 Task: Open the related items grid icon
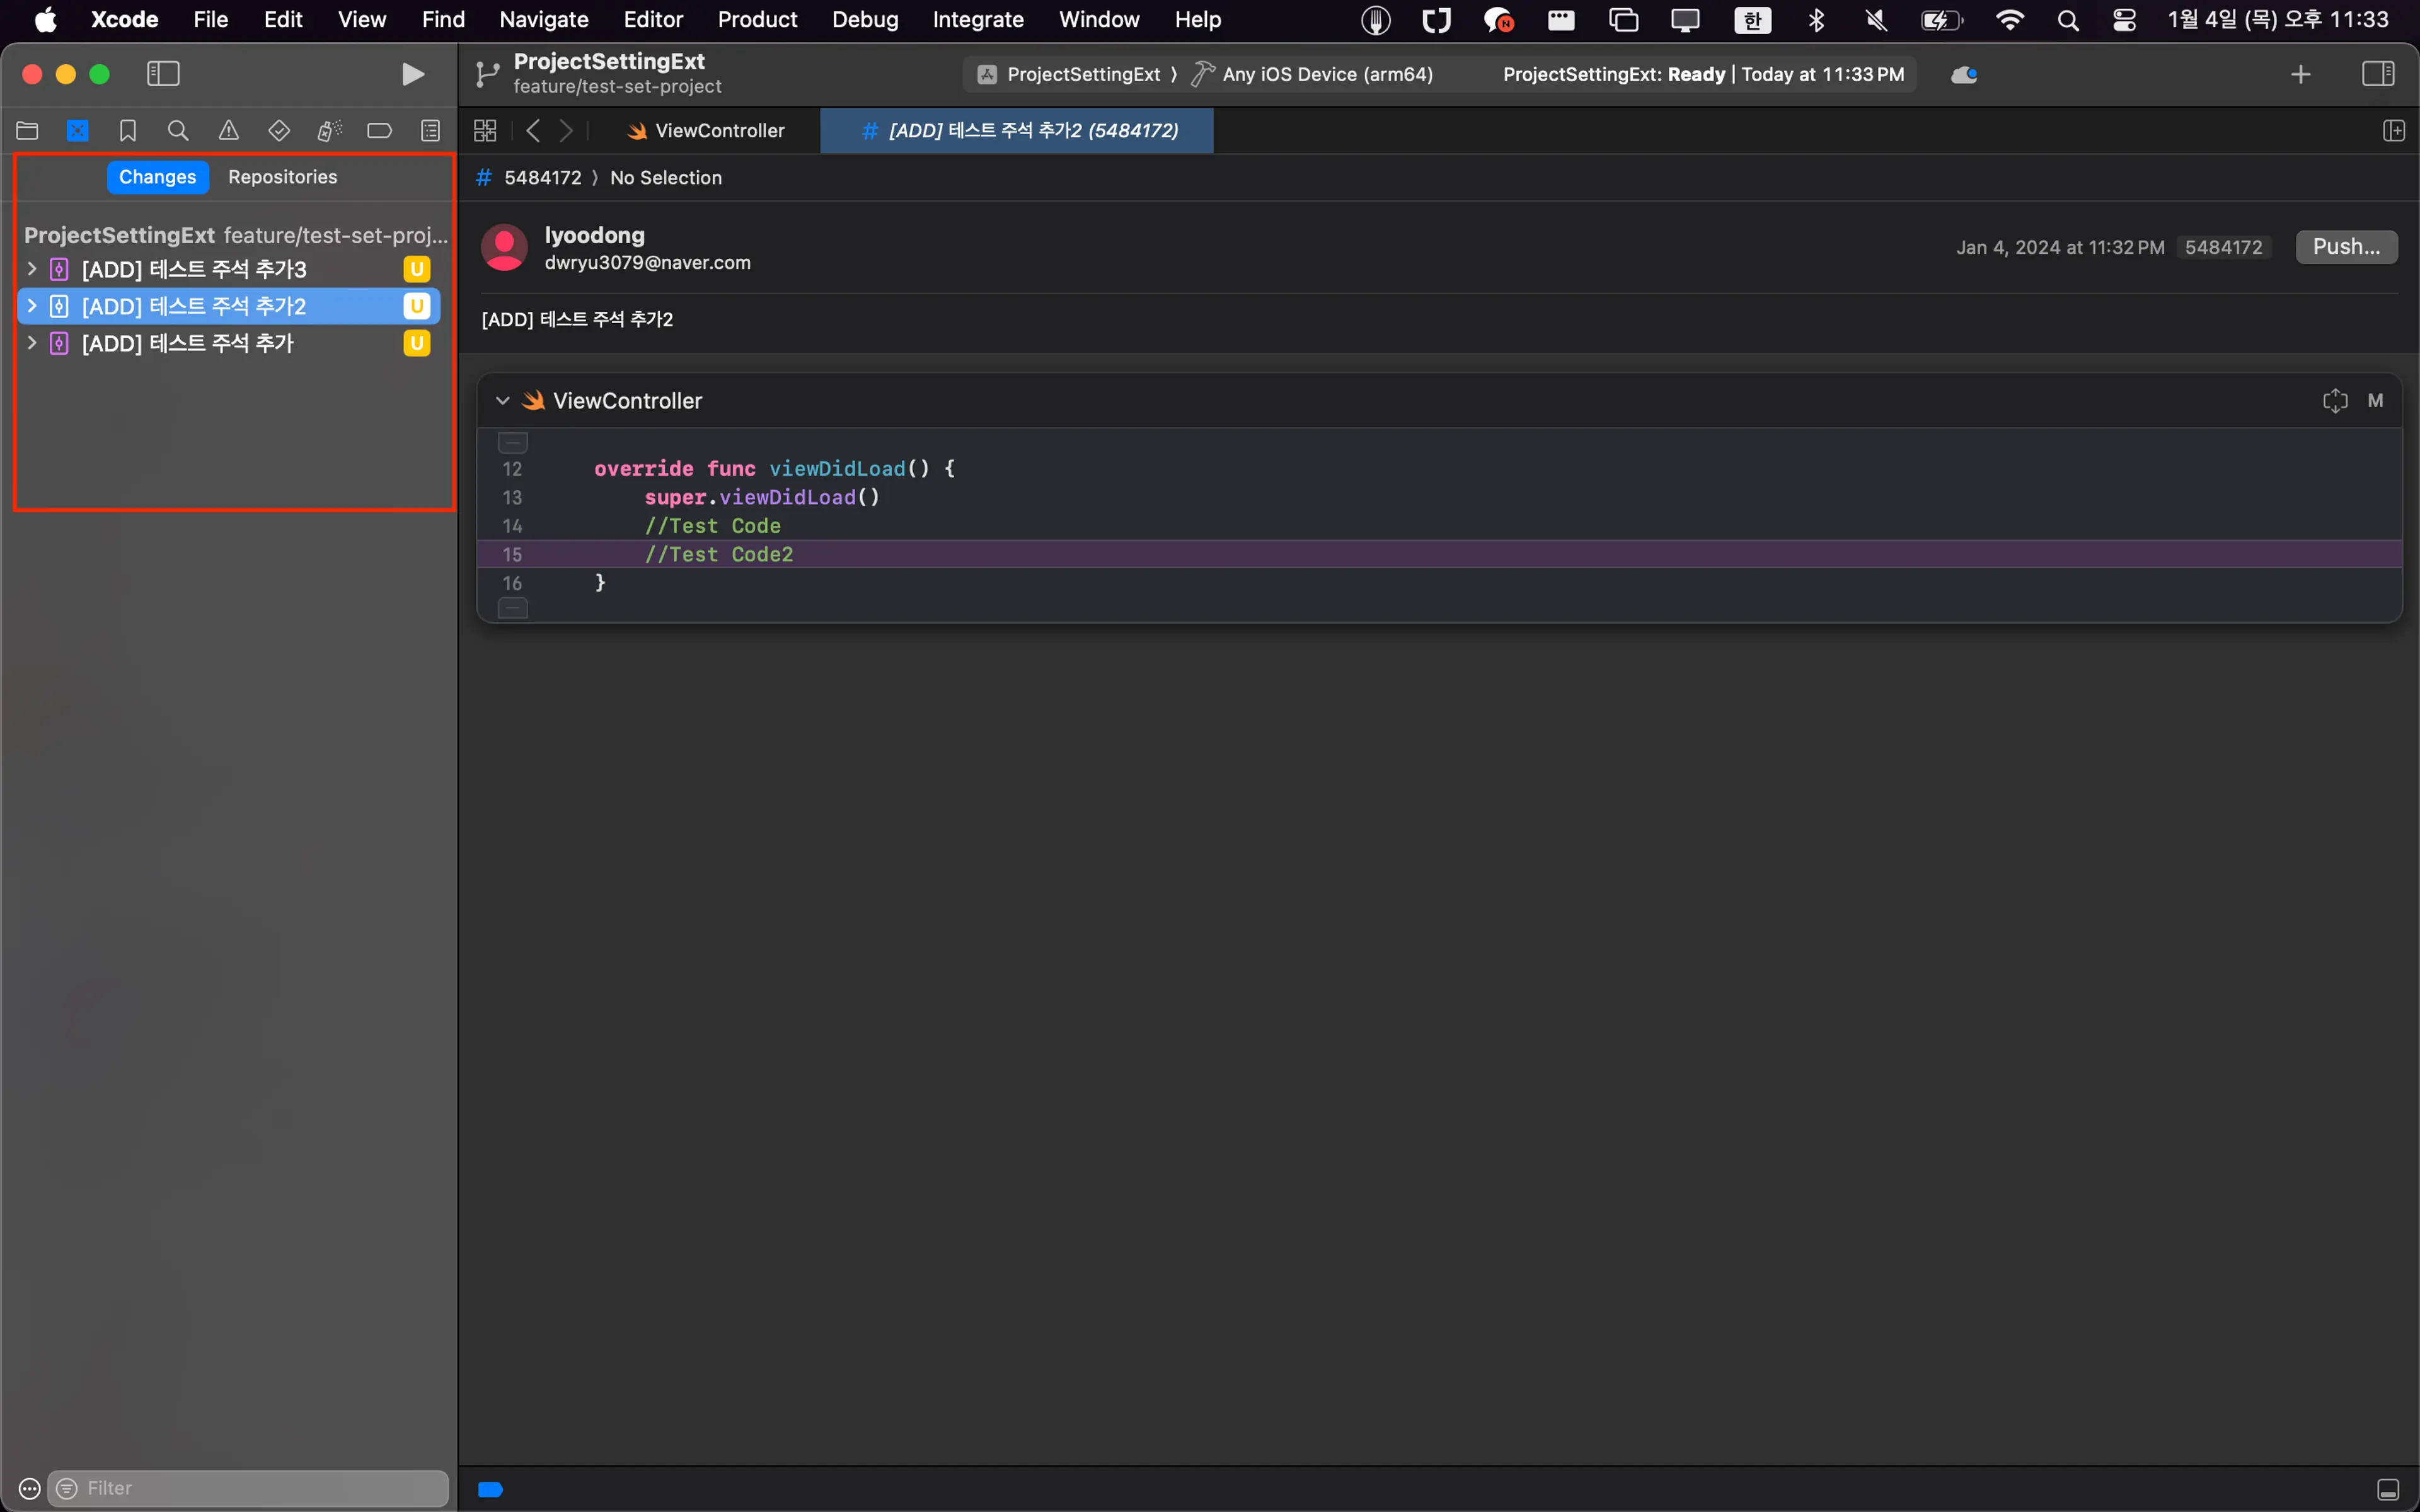[x=485, y=130]
